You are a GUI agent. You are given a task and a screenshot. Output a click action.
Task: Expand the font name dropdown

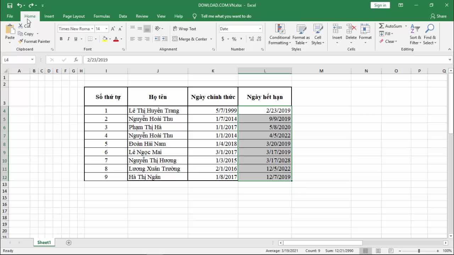point(92,29)
